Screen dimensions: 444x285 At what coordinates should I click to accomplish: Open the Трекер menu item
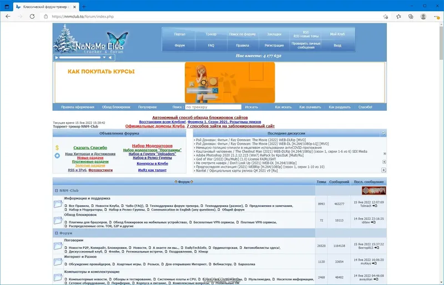[211, 34]
